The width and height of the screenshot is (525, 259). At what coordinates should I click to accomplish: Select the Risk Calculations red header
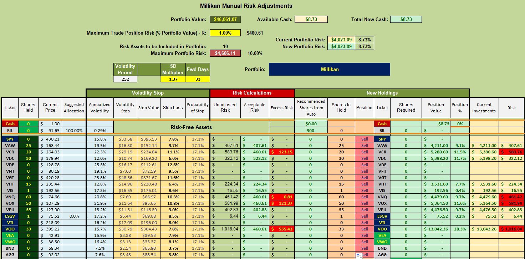tap(252, 93)
